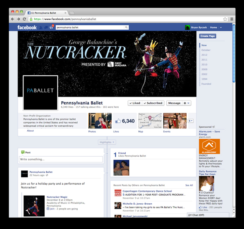Click the PA Ballet profile picture
Image resolution: width=244 pixels, height=229 pixels.
[40, 93]
